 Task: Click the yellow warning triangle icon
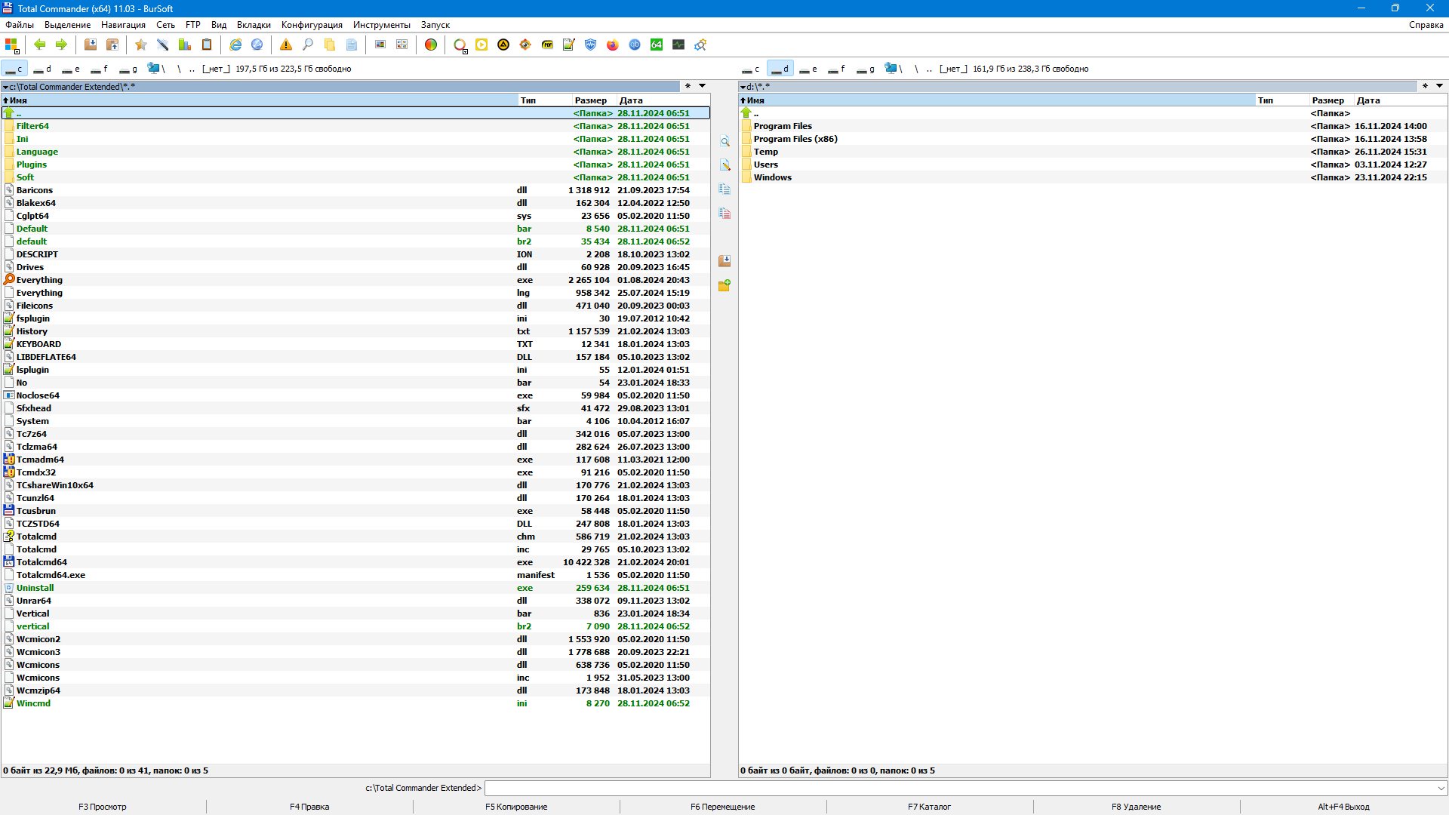pyautogui.click(x=286, y=45)
